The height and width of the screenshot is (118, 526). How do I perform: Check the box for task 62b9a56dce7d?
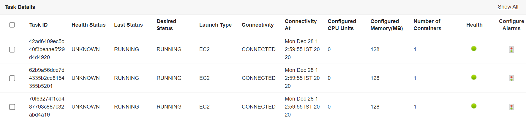(12, 78)
